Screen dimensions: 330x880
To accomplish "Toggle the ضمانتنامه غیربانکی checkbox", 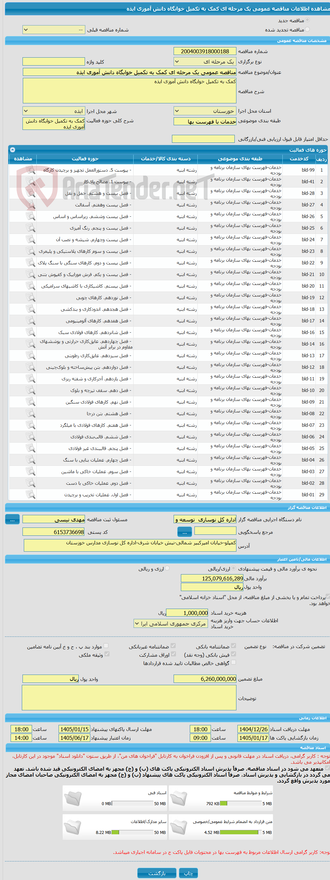I will pos(173,646).
